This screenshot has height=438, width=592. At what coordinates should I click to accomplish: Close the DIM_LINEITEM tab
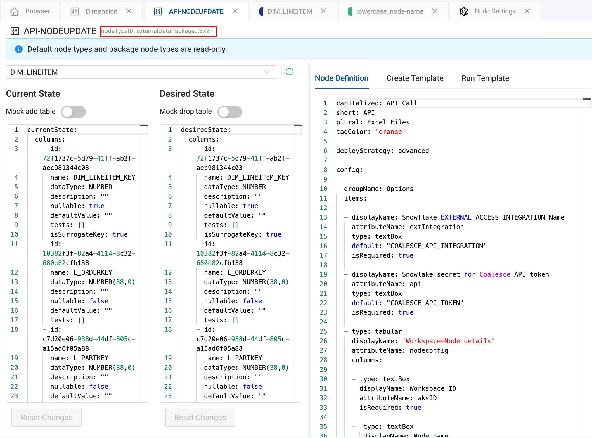click(x=323, y=11)
